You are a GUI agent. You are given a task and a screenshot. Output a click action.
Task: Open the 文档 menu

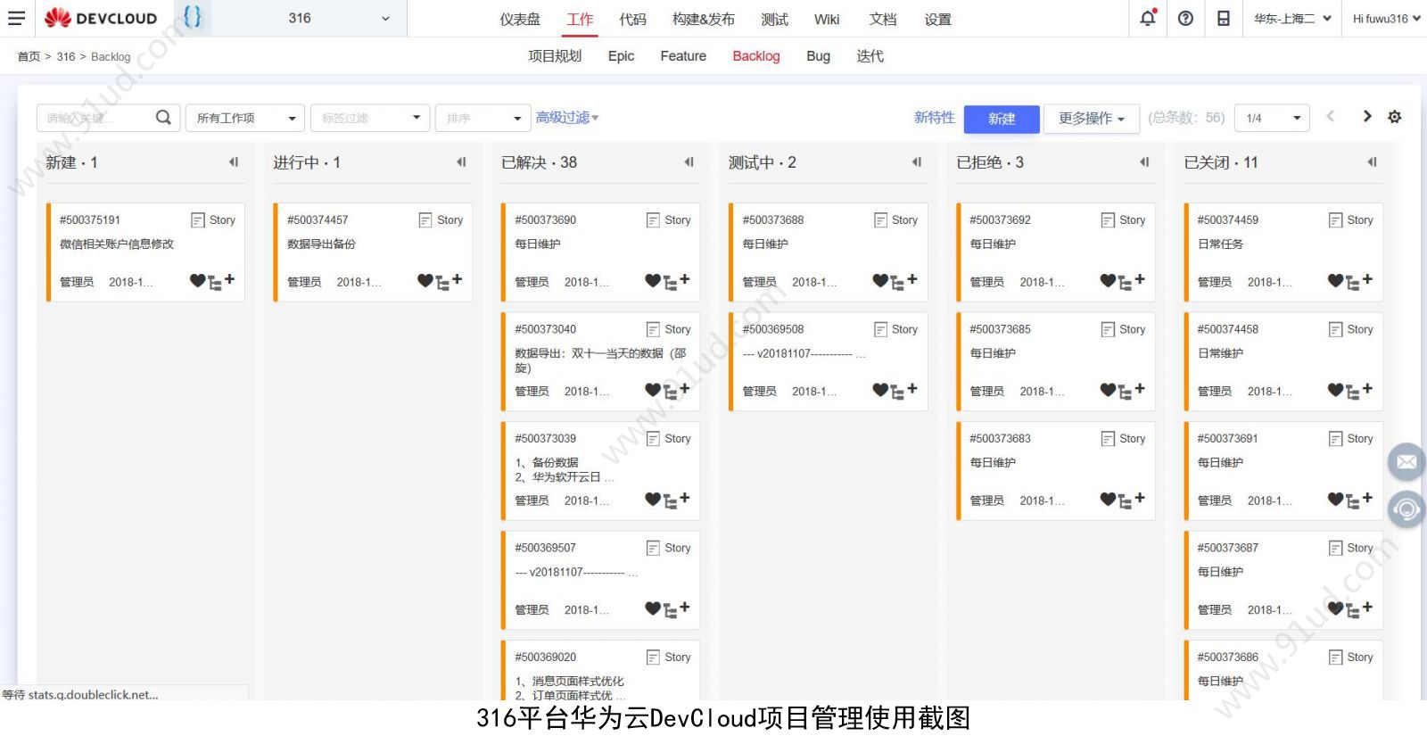tap(883, 19)
